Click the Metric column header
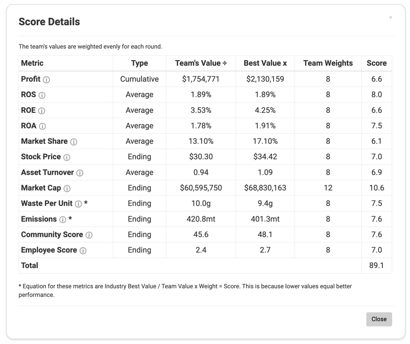 tap(32, 63)
